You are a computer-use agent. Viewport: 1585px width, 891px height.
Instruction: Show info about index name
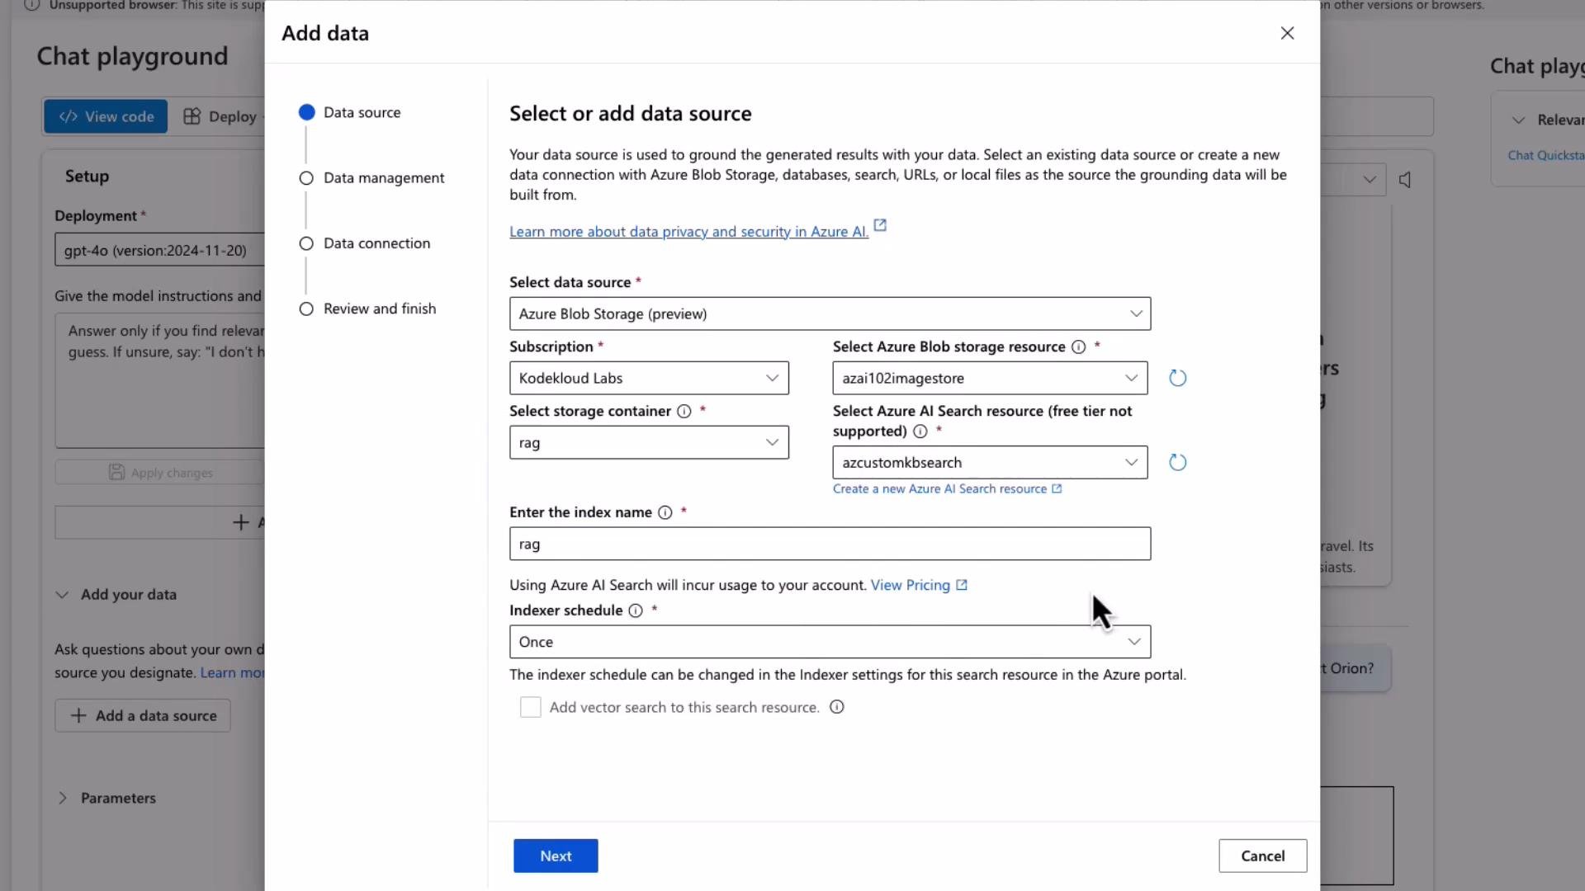[665, 513]
